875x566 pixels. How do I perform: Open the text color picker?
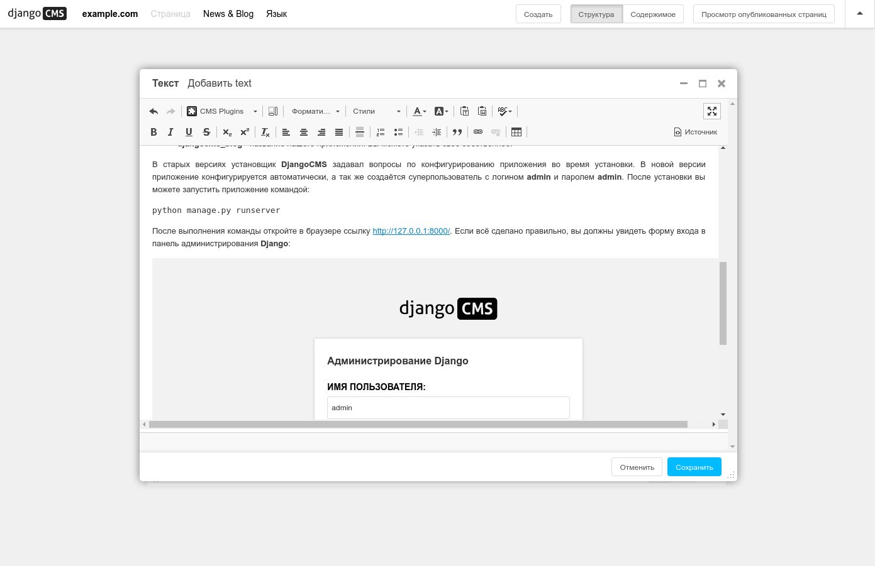tap(419, 111)
